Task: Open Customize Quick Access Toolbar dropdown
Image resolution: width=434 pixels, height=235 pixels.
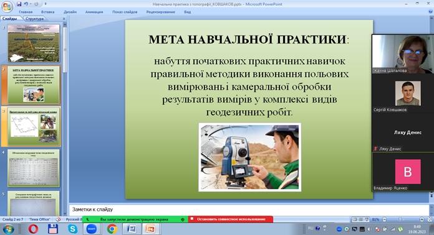Action: (x=46, y=4)
